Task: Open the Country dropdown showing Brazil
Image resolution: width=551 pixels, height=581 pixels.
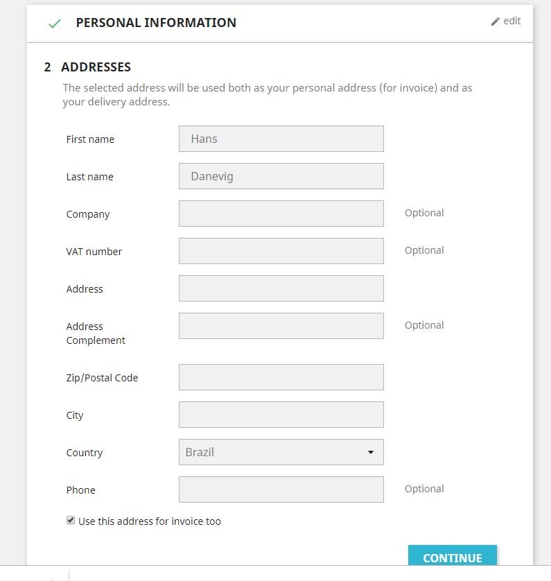Action: (x=274, y=452)
